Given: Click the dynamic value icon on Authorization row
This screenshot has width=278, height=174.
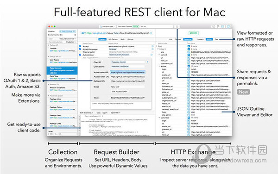Looking at the screenshot, I should point(152,55).
